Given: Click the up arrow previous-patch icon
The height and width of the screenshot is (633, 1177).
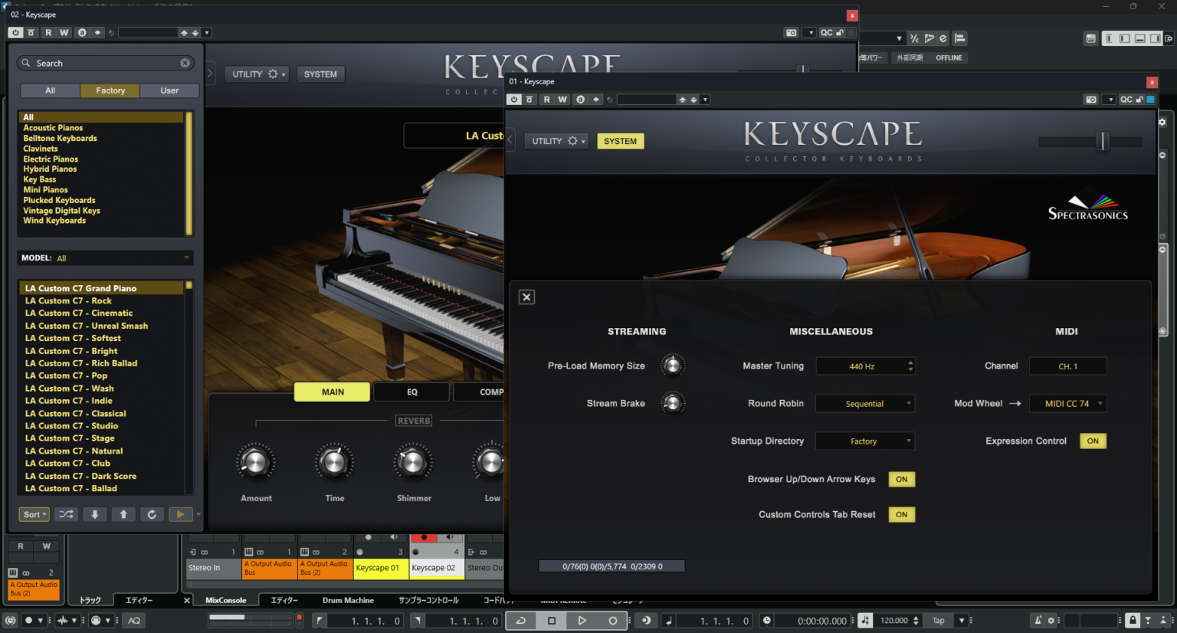Looking at the screenshot, I should (x=123, y=514).
